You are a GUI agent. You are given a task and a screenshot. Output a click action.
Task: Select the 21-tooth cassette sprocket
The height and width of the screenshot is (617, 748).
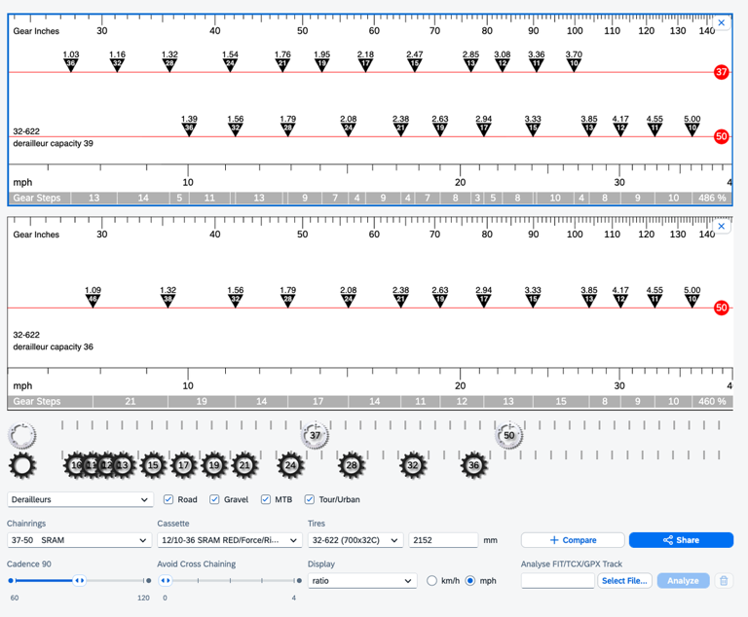(x=244, y=465)
